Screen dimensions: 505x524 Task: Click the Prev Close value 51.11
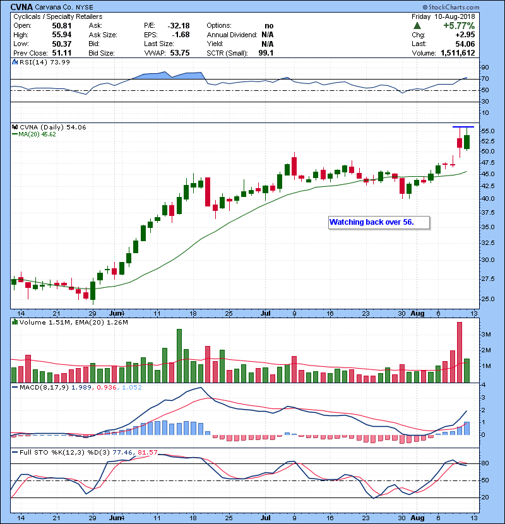tap(62, 53)
